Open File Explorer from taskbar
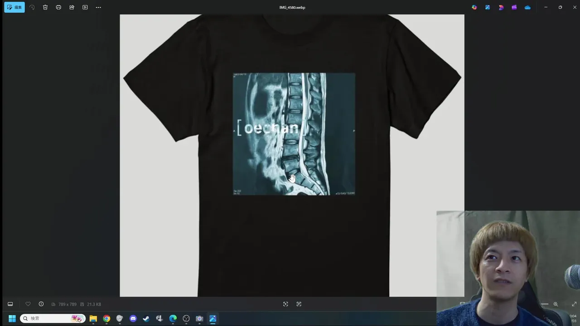580x326 pixels. tap(93, 319)
